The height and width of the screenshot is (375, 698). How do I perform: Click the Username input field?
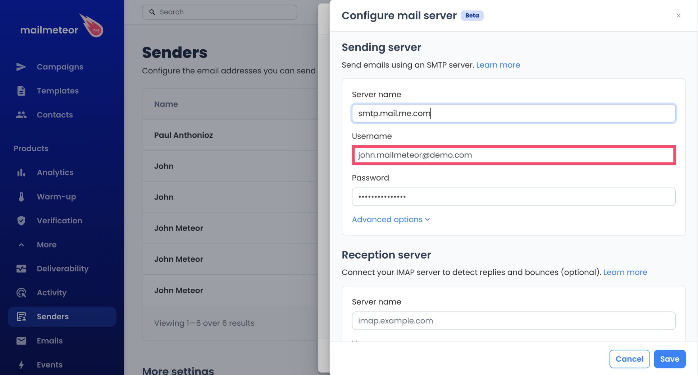pos(514,155)
